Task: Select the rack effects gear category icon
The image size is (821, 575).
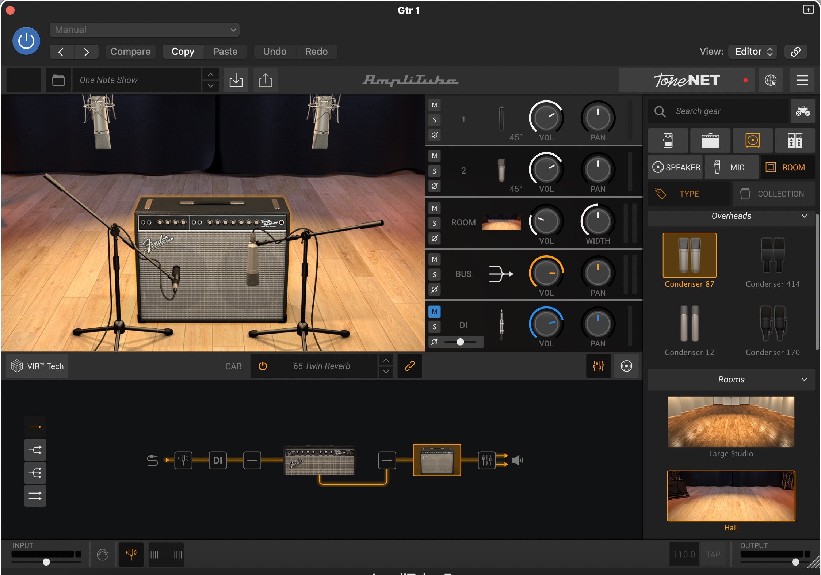Action: coord(795,140)
